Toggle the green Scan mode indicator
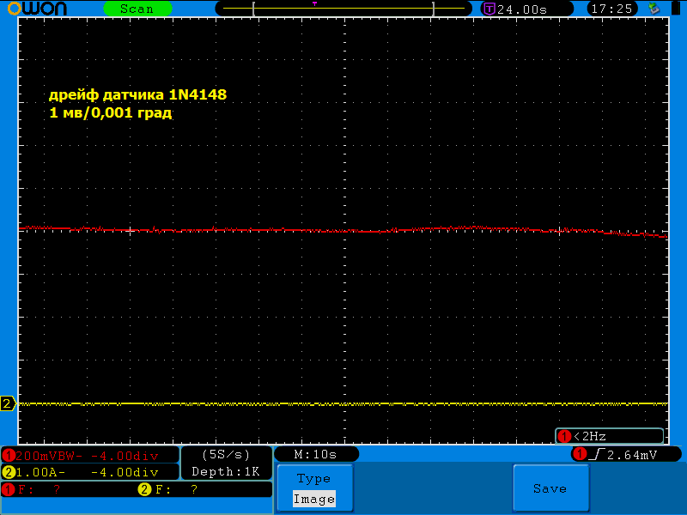 tap(137, 9)
